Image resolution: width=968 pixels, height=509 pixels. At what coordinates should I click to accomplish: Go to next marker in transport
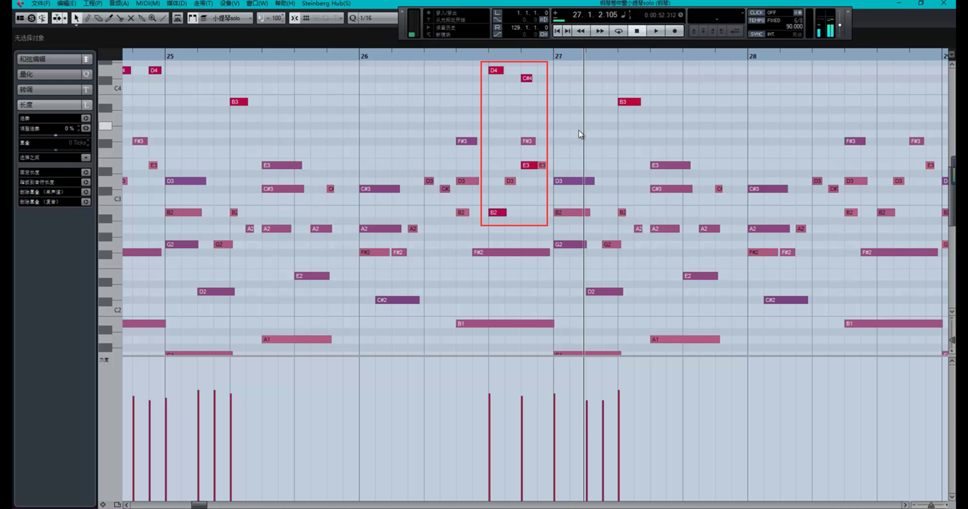(567, 31)
